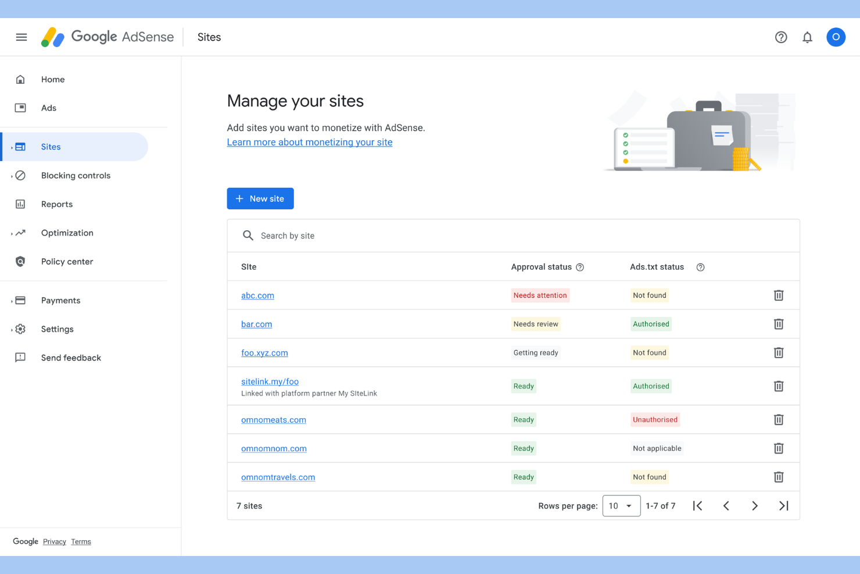Click the Ads sidebar icon
Viewport: 860px width, 574px height.
[20, 108]
